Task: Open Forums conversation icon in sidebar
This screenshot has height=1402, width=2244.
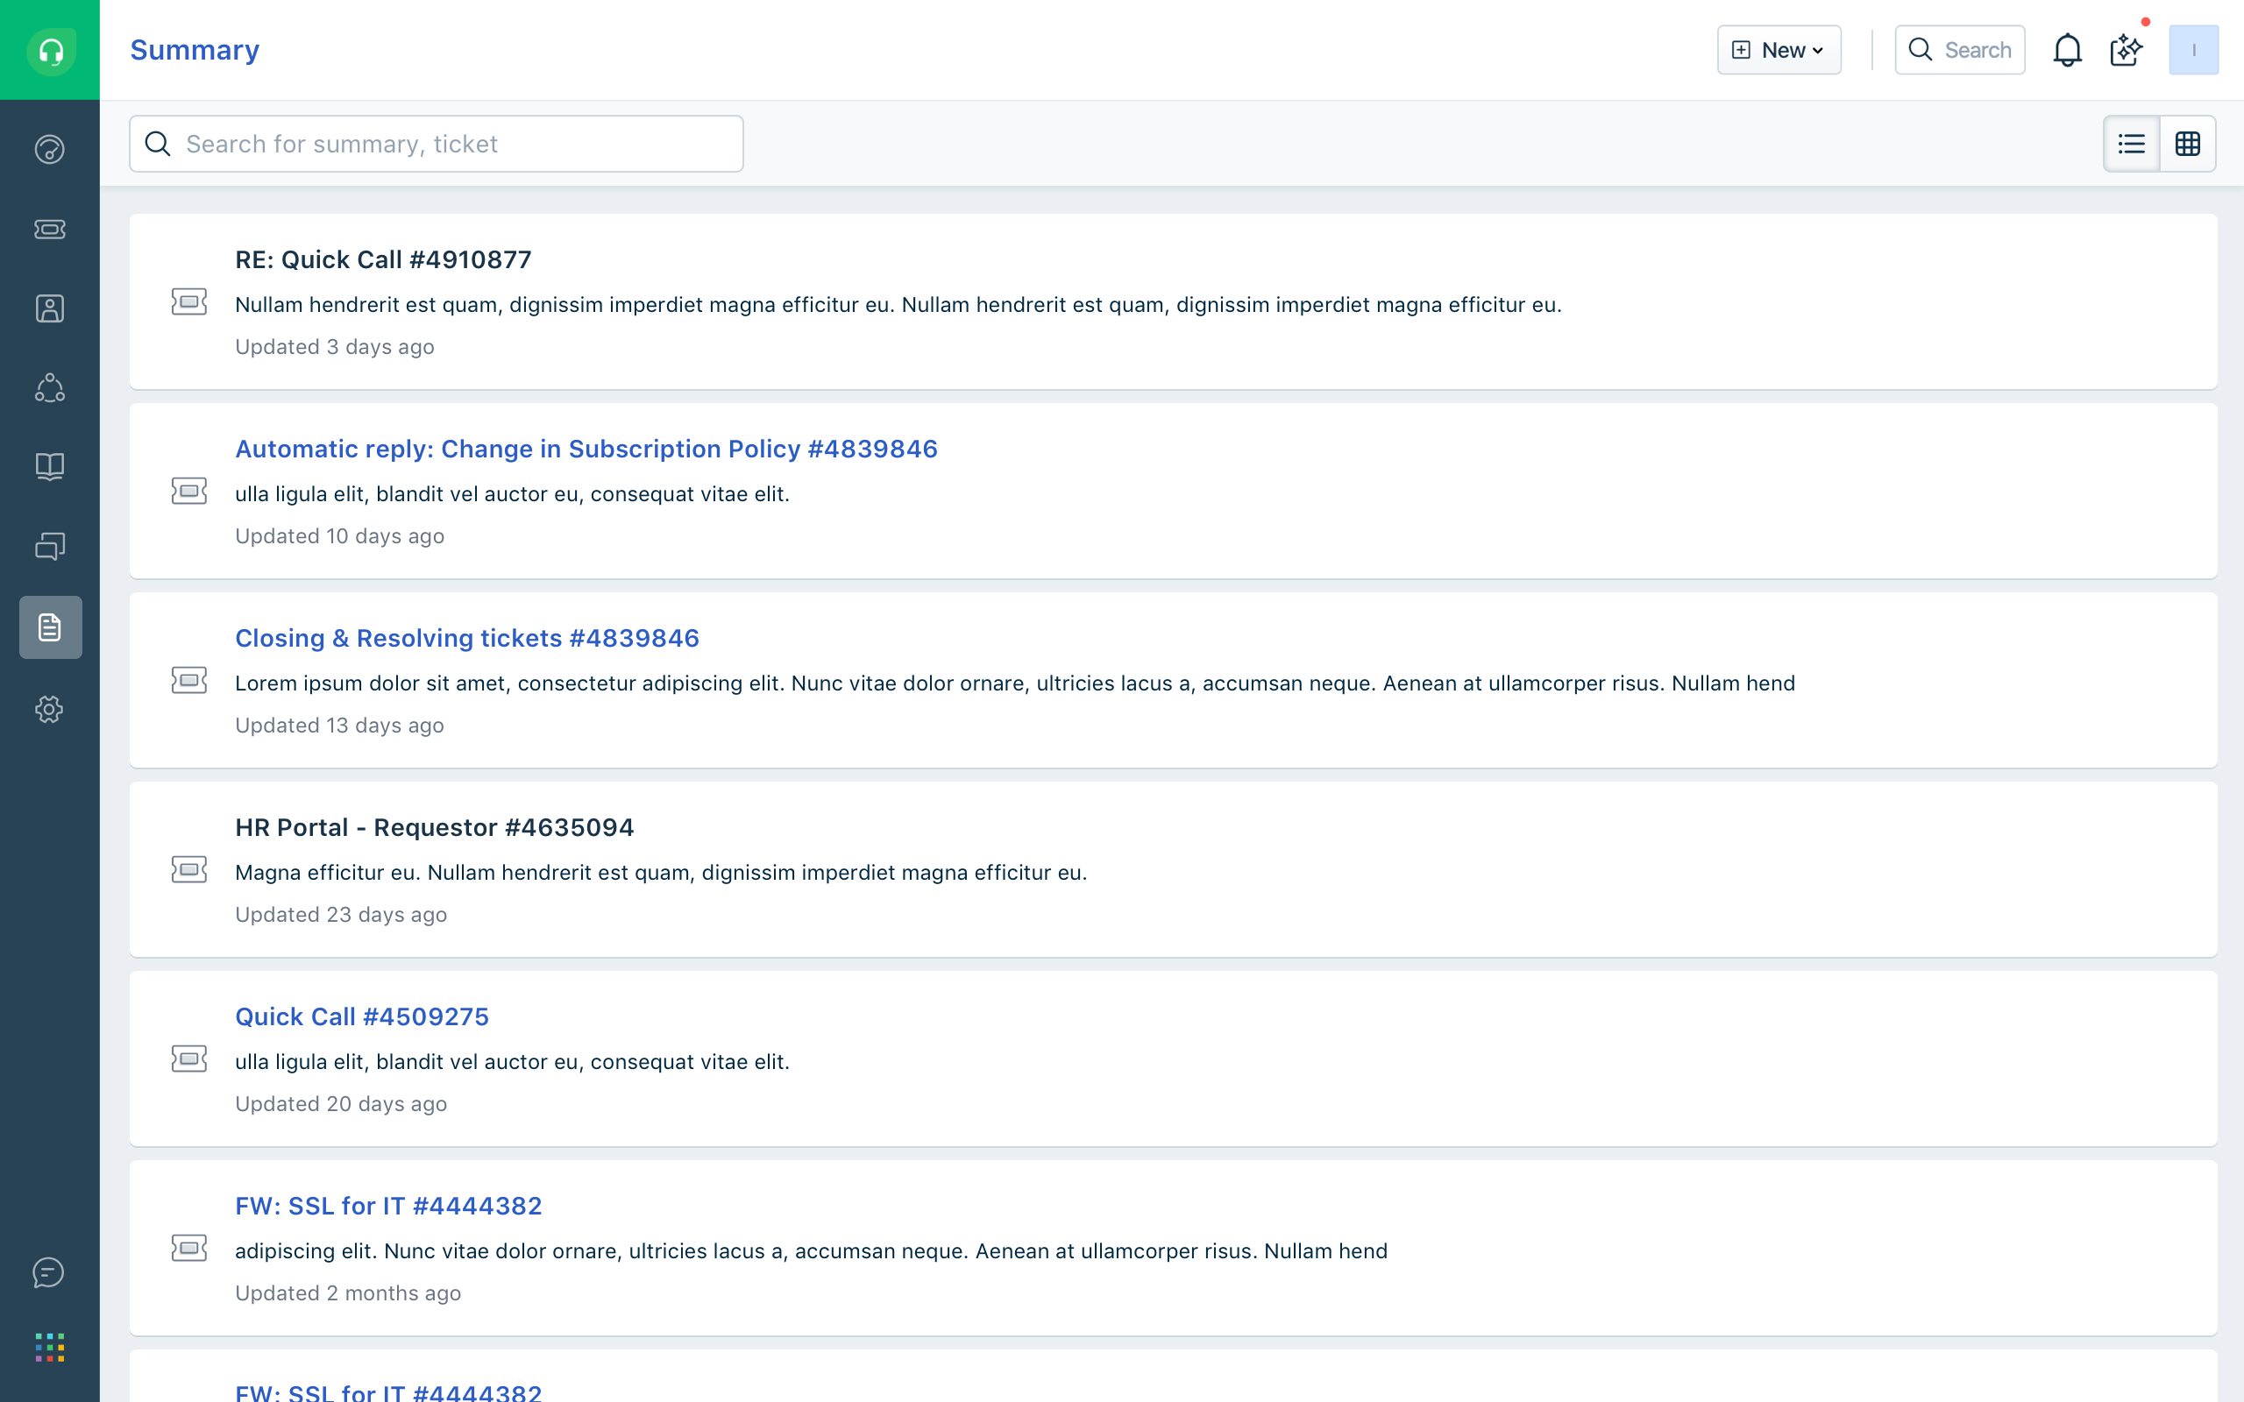Action: tap(50, 546)
